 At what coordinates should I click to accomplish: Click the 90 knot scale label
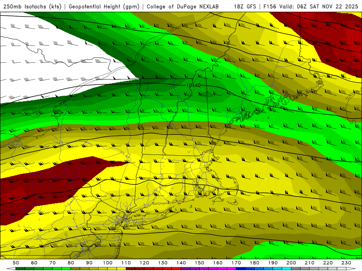coord(89,263)
